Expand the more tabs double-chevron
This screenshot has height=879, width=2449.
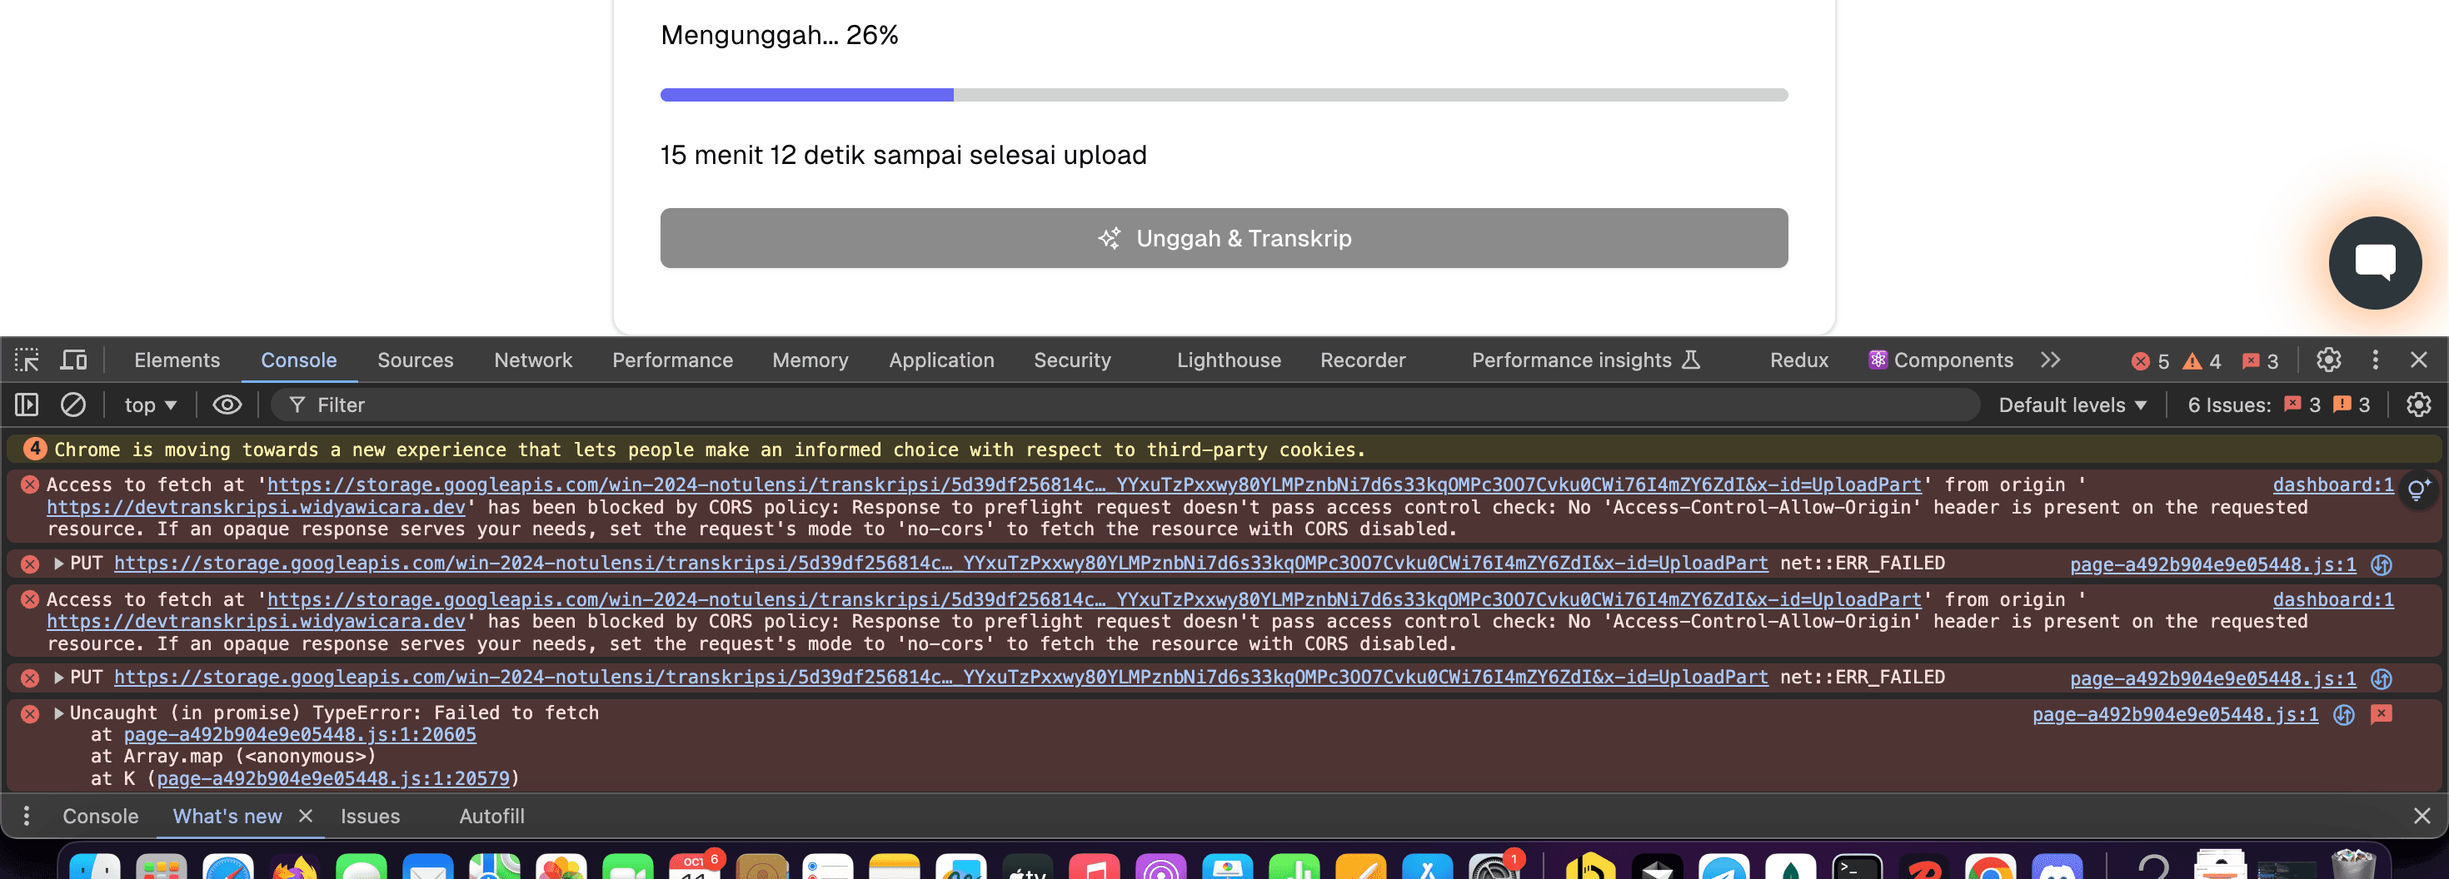pos(2051,360)
